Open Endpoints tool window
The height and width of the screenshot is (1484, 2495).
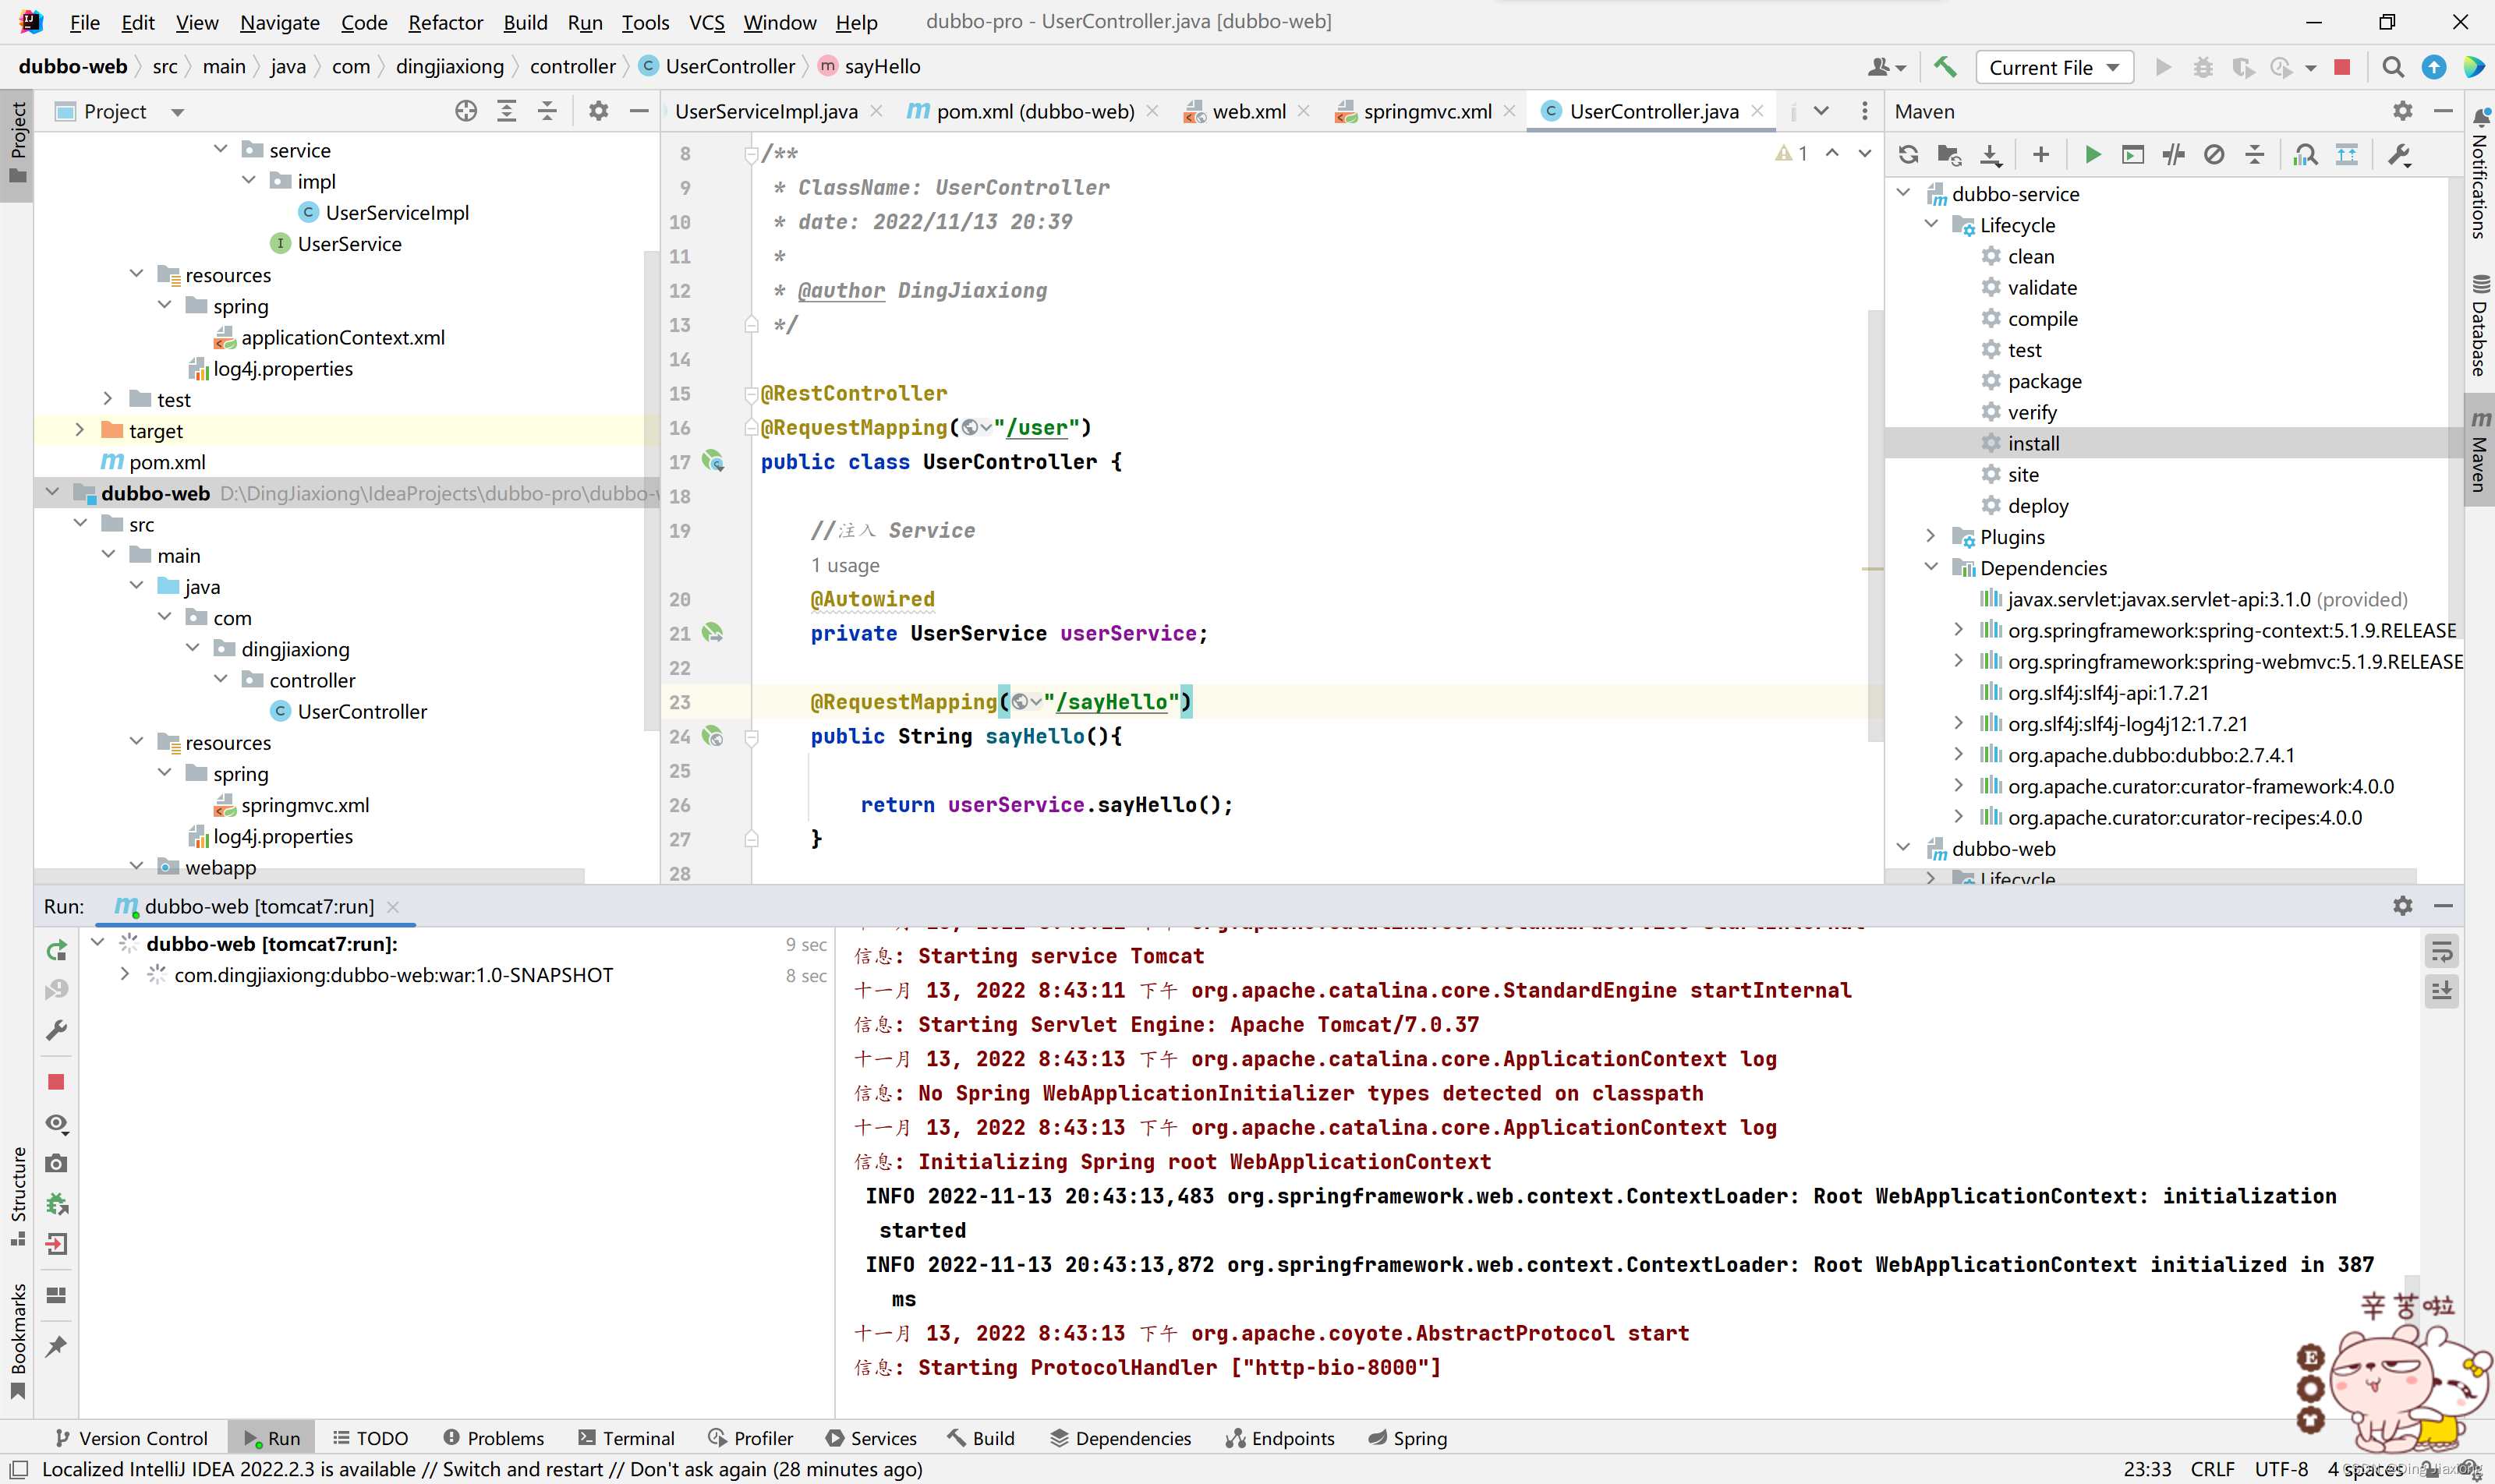tap(1280, 1438)
